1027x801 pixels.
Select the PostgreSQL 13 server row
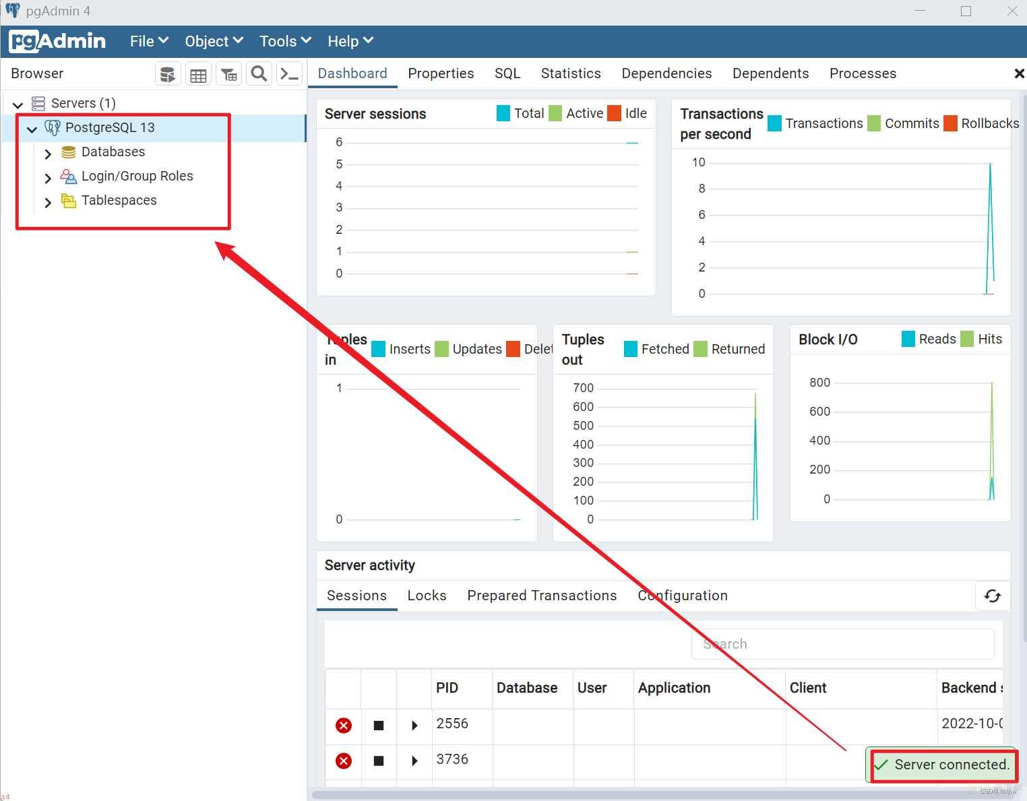pos(154,128)
